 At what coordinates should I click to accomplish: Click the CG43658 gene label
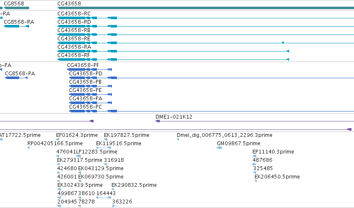(x=69, y=4)
